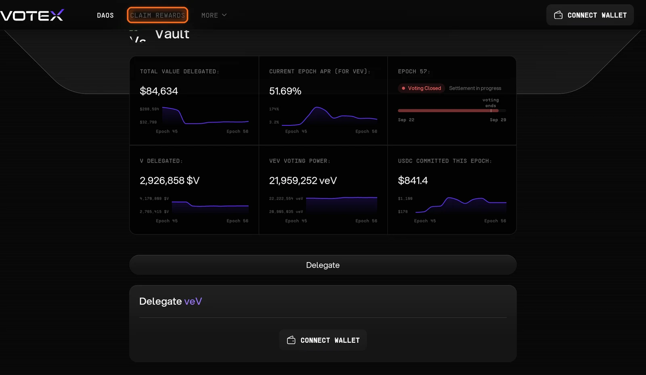Open the DAOS menu item
The height and width of the screenshot is (375, 646).
105,15
